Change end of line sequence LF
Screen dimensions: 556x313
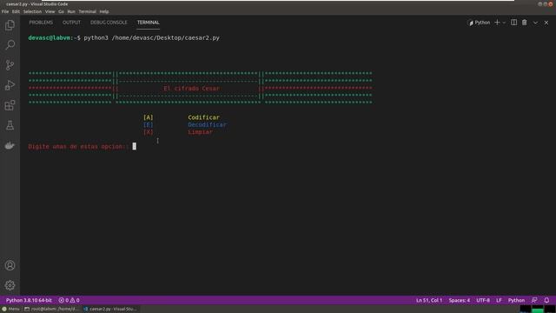click(x=499, y=300)
